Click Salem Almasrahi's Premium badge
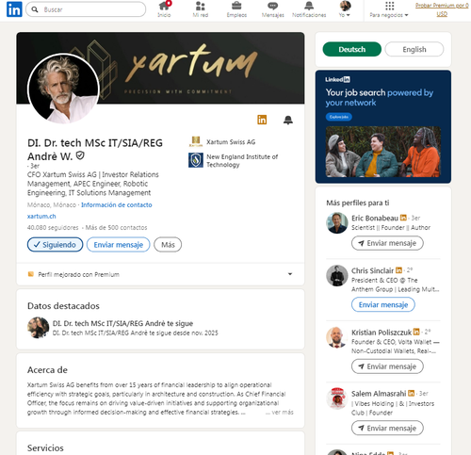The image size is (471, 455). pyautogui.click(x=412, y=393)
